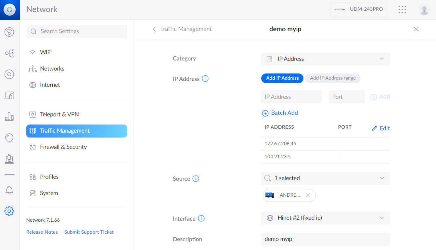Open the Teleport & VPN settings

59,114
